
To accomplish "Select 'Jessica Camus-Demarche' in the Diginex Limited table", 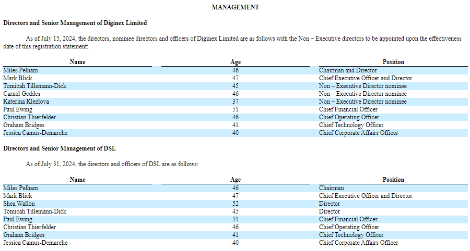I will [x=36, y=133].
